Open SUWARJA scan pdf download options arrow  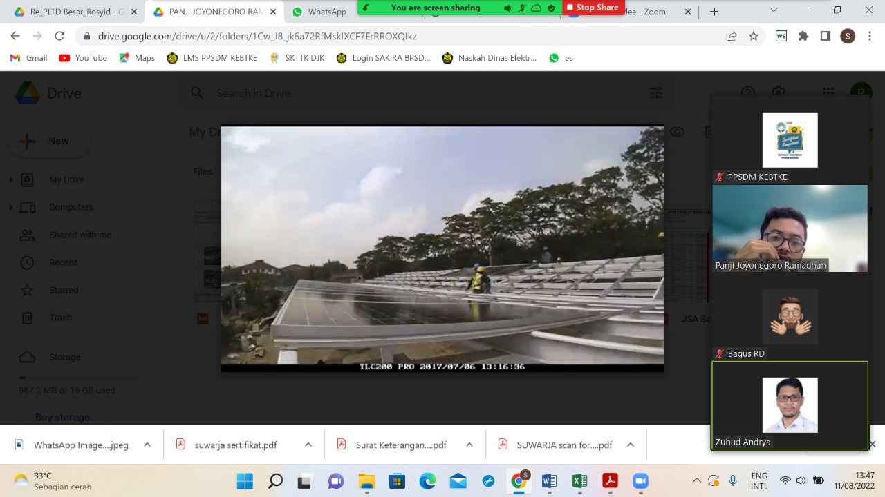pos(630,445)
